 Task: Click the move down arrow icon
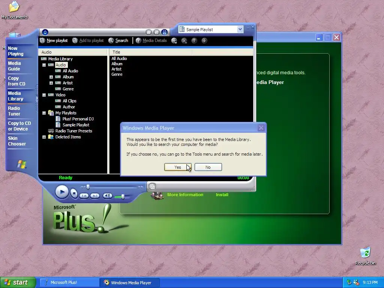pyautogui.click(x=204, y=40)
